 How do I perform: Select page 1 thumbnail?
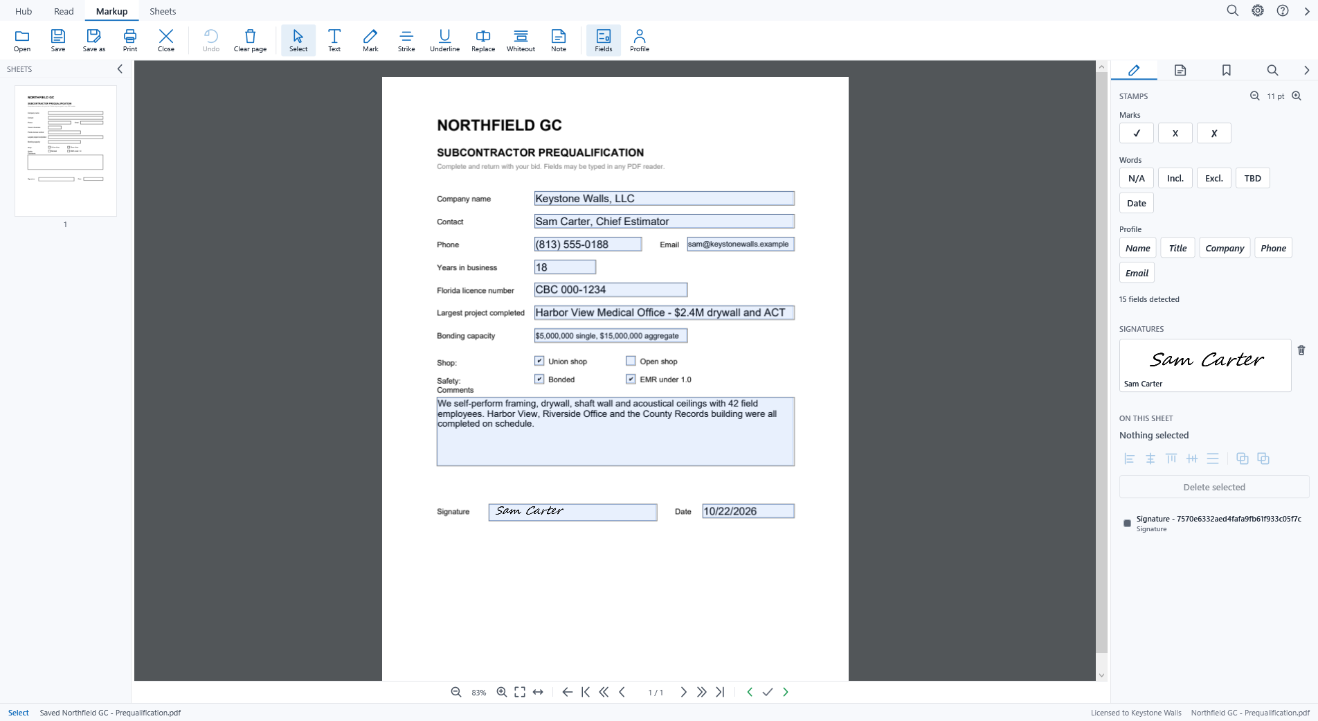click(x=66, y=151)
